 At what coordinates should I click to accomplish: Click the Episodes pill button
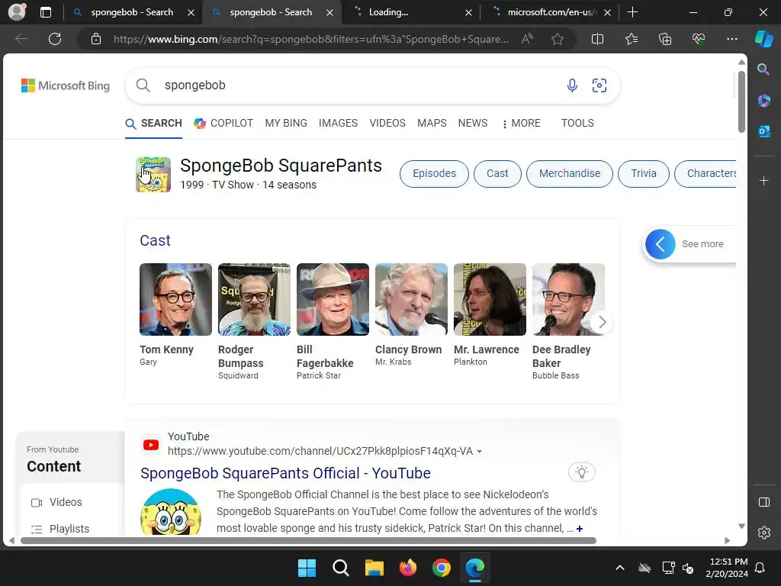(x=434, y=174)
